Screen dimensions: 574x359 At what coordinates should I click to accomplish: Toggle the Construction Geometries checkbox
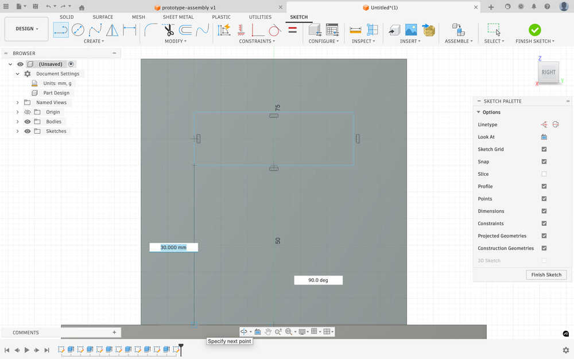tap(544, 248)
